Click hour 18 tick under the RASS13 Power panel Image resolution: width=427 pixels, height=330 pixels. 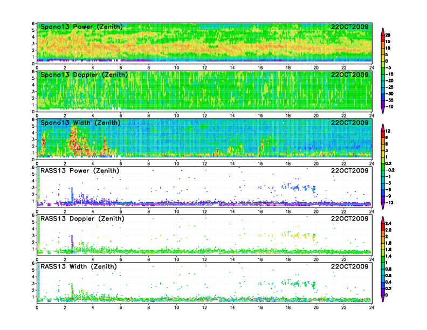tap(288, 211)
